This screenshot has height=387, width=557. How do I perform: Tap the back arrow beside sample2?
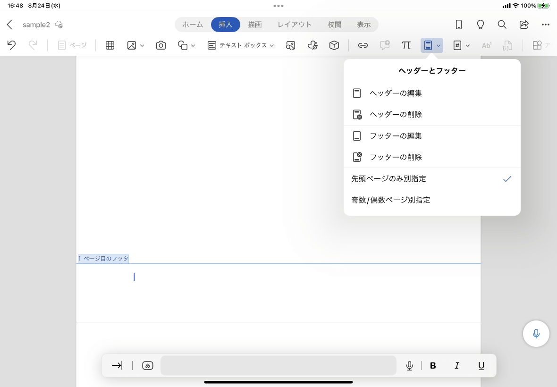[x=9, y=25]
